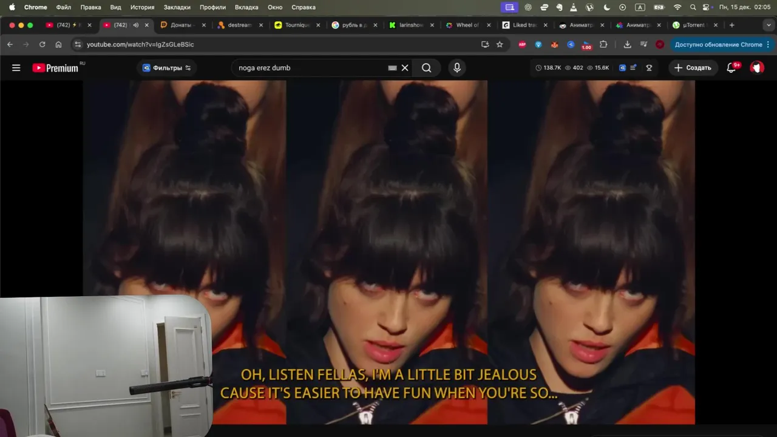777x437 pixels.
Task: Open the YouTube account avatar menu
Action: 757,67
